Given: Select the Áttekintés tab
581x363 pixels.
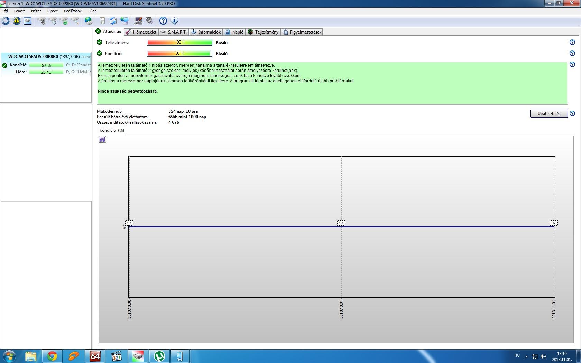Looking at the screenshot, I should (x=109, y=31).
